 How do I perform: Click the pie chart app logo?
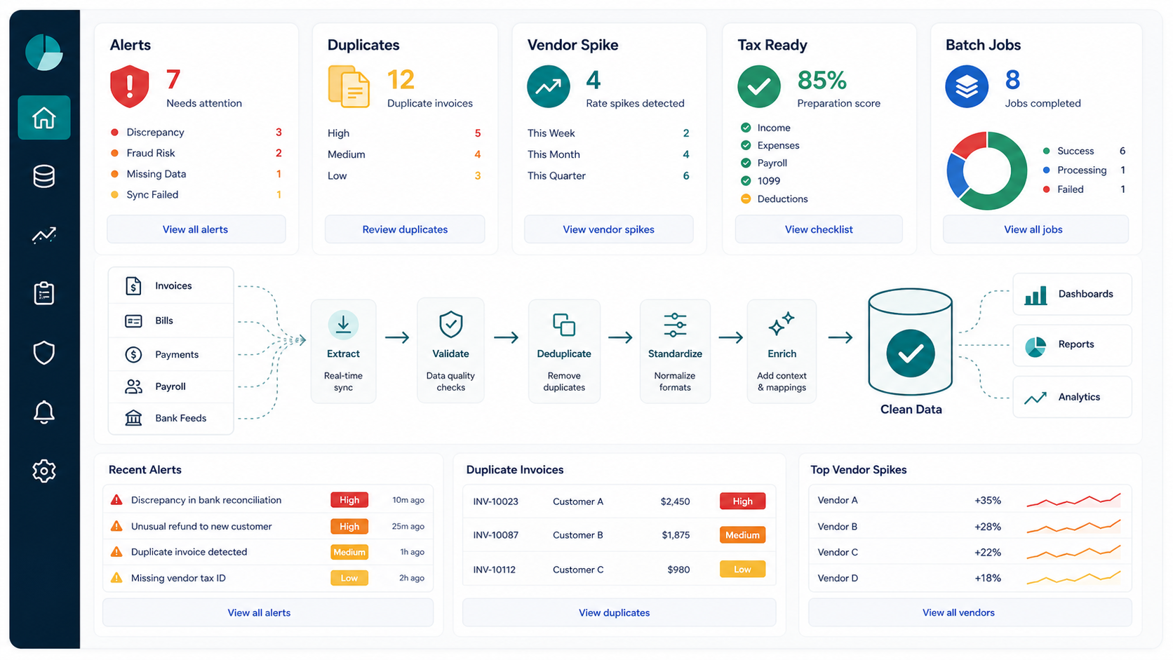pos(43,52)
